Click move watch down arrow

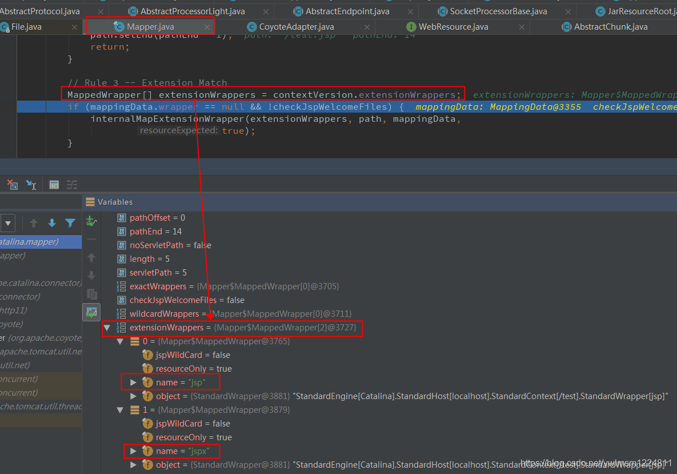pos(91,276)
